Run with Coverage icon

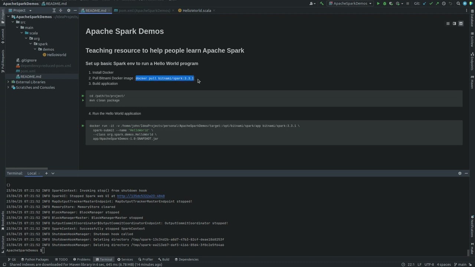coord(391,3)
